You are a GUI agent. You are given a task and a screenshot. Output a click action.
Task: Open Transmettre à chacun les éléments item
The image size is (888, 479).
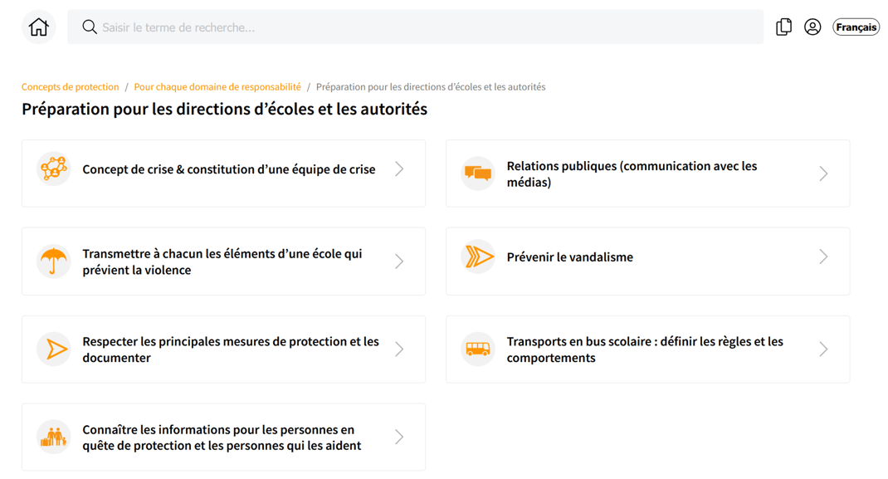point(222,261)
